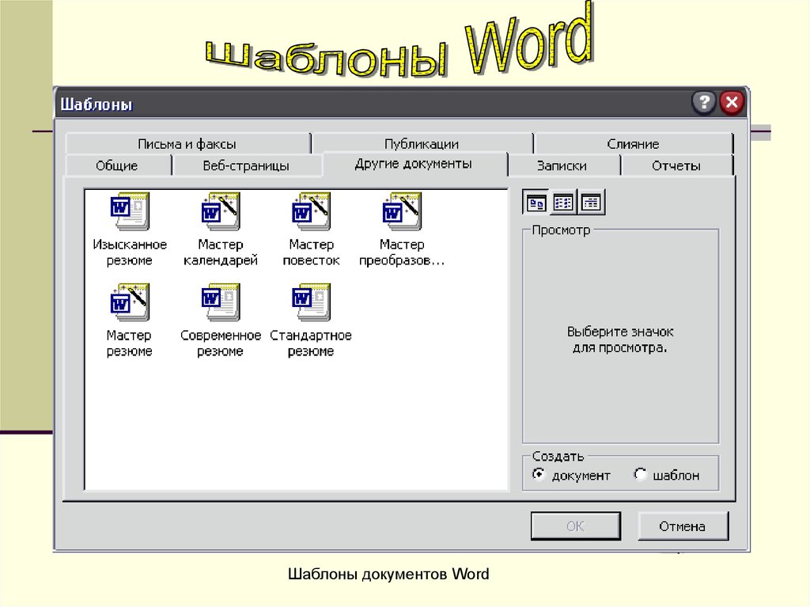Go to the Записки tab
Screen dimensions: 810x607
(562, 166)
